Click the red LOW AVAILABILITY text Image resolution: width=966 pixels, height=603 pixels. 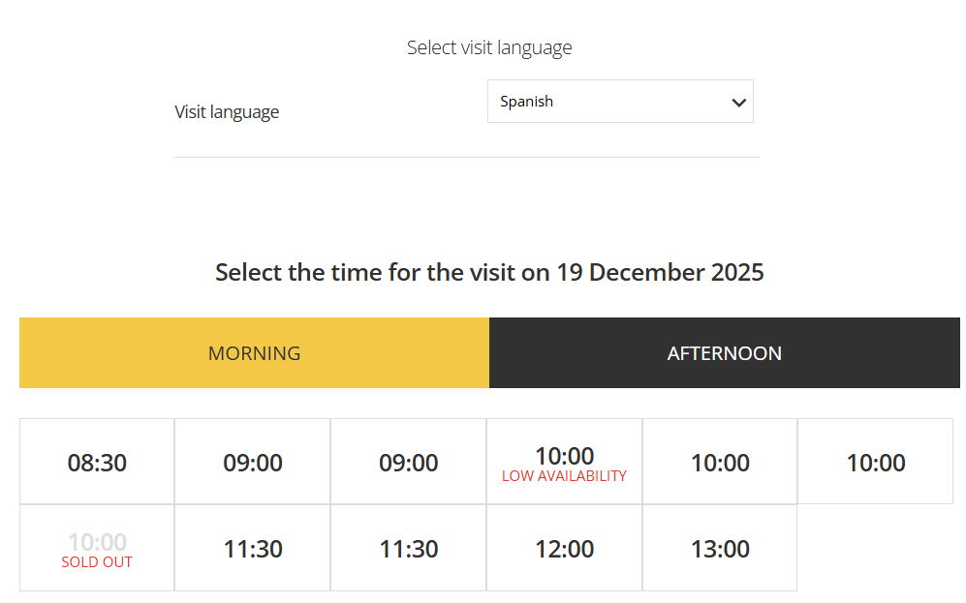click(564, 476)
